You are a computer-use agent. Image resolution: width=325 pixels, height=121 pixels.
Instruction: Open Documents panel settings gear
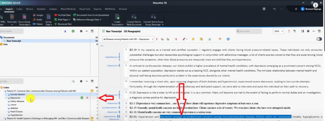81,31
